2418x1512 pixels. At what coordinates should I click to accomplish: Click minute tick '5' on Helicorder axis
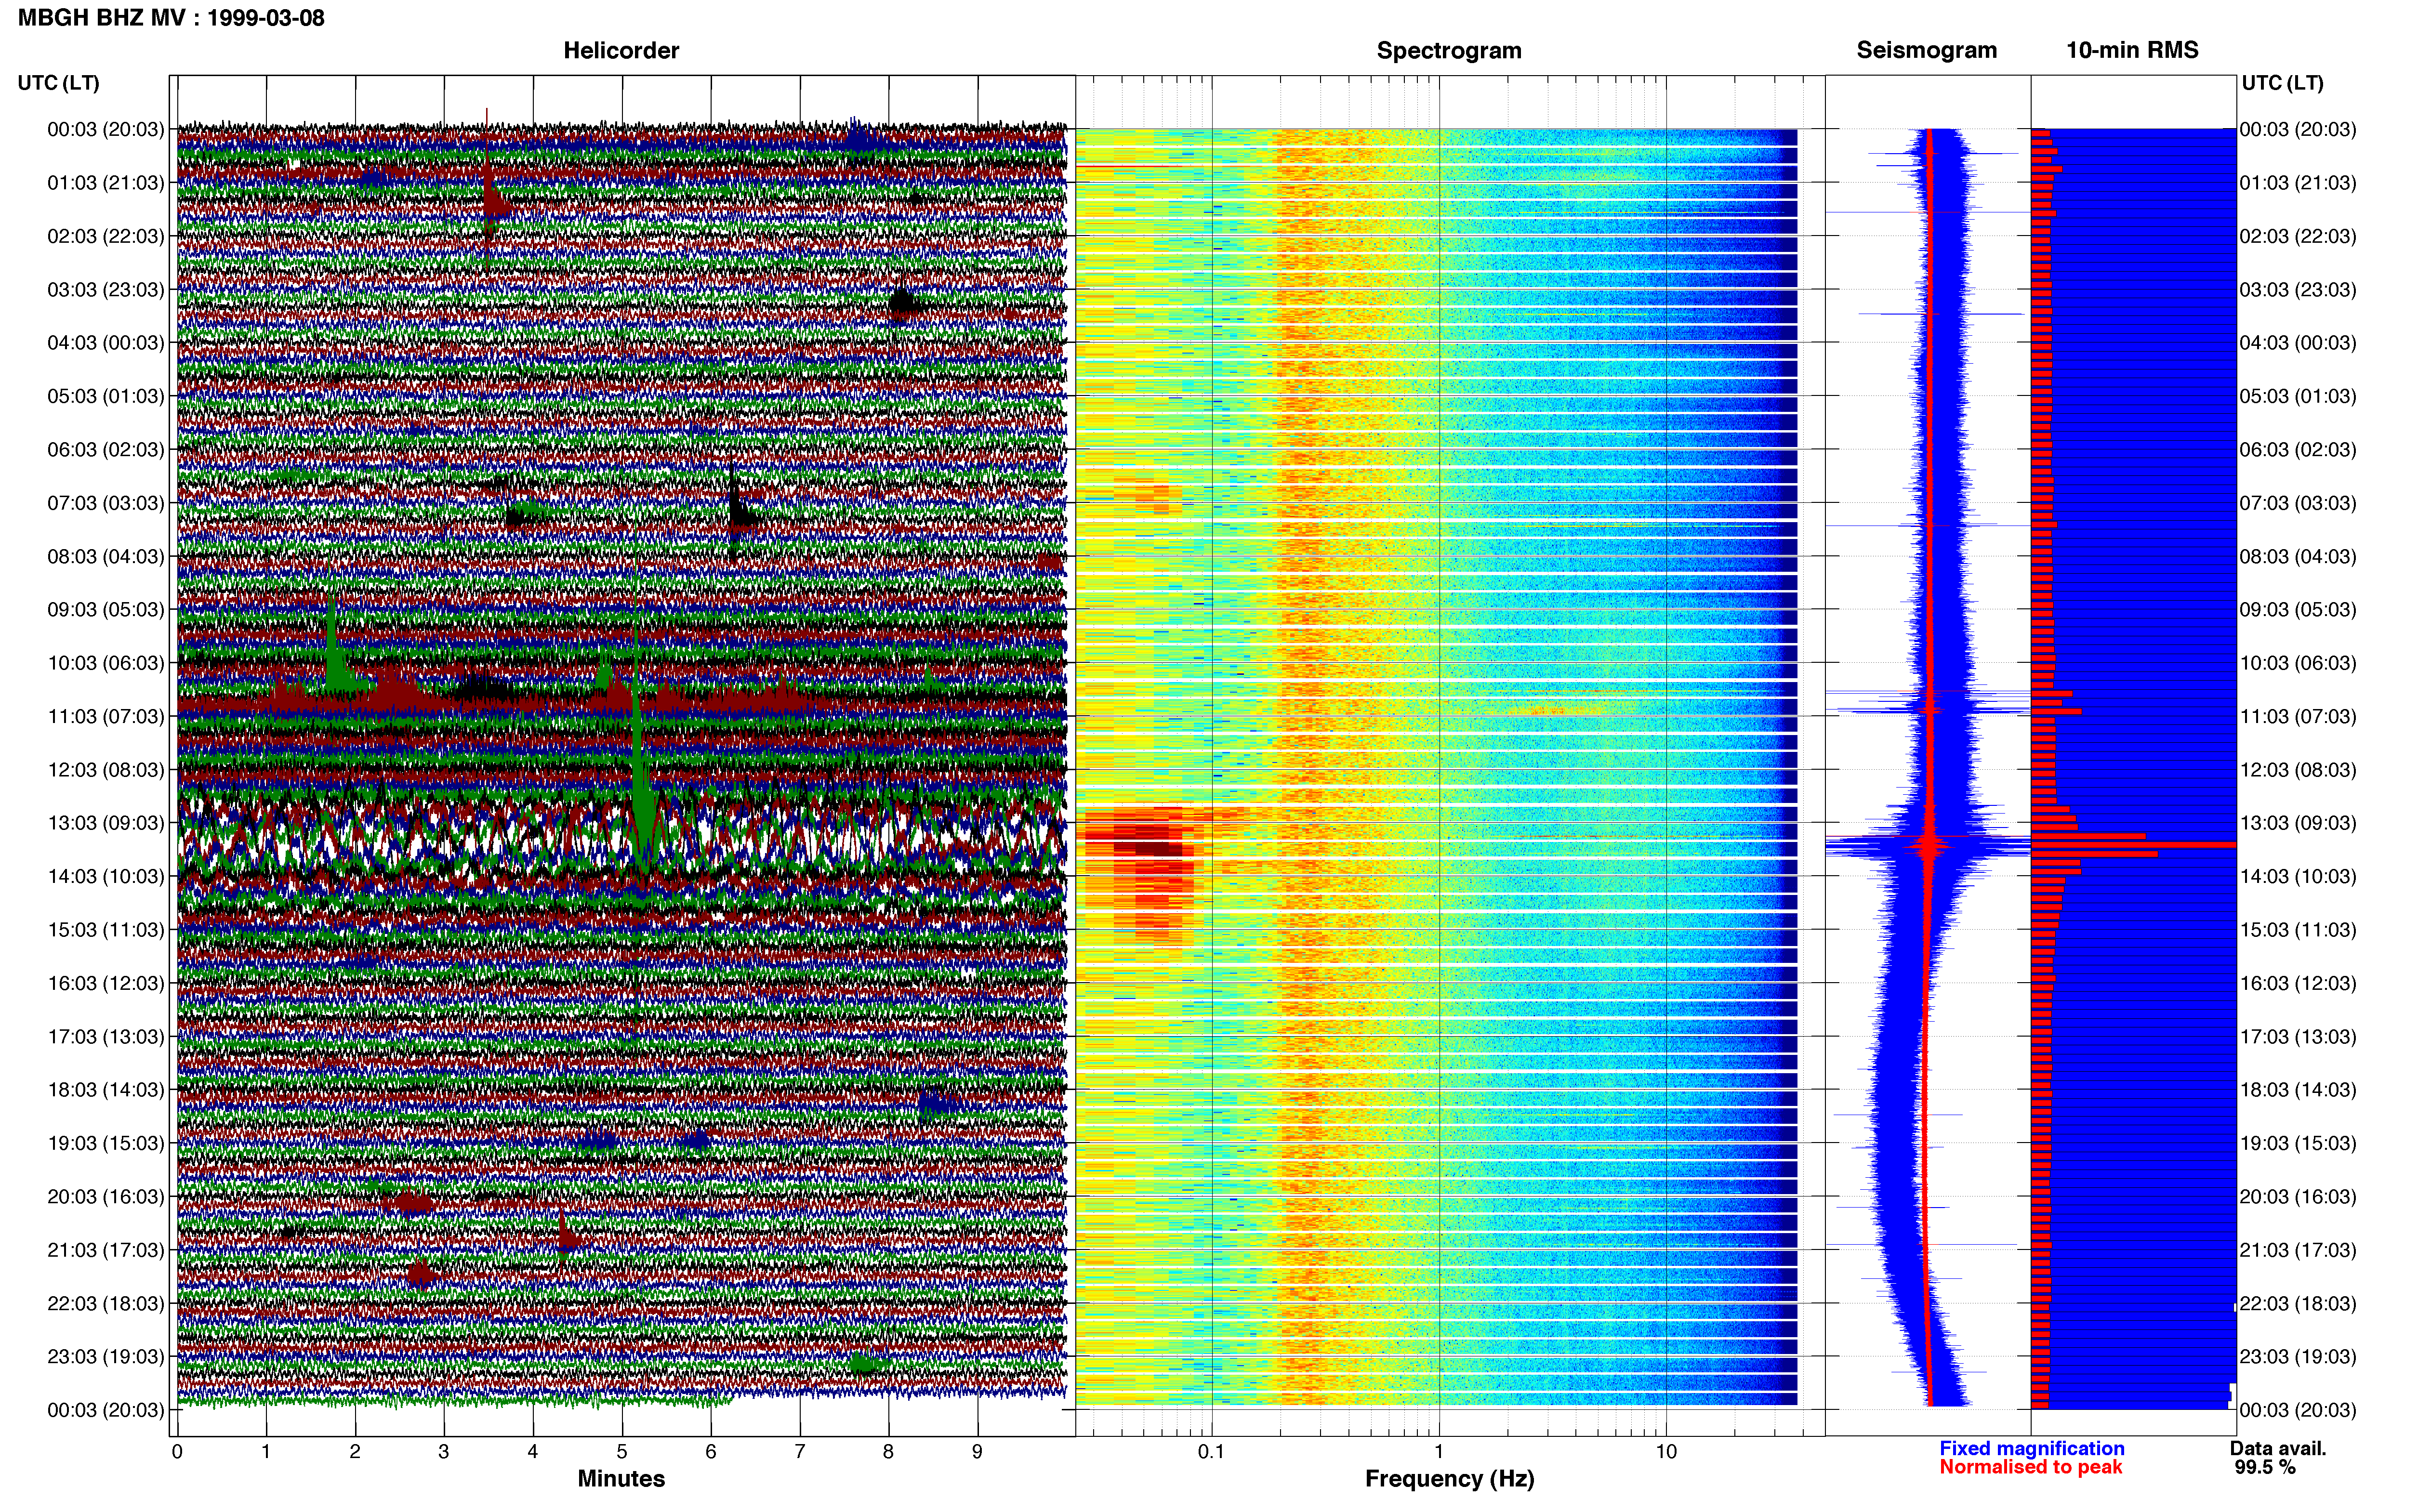(x=622, y=1451)
